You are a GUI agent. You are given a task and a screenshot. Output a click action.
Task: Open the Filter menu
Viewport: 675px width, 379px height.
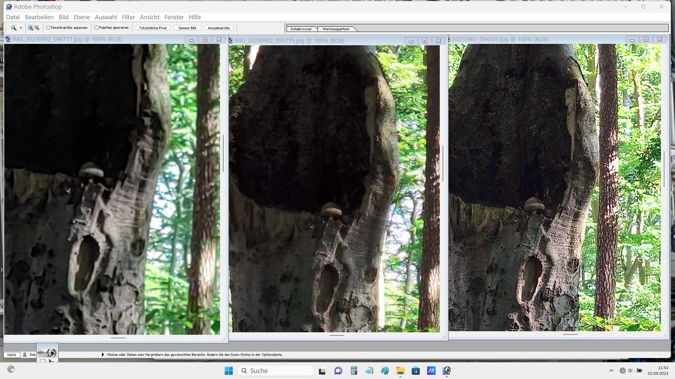pyautogui.click(x=128, y=17)
